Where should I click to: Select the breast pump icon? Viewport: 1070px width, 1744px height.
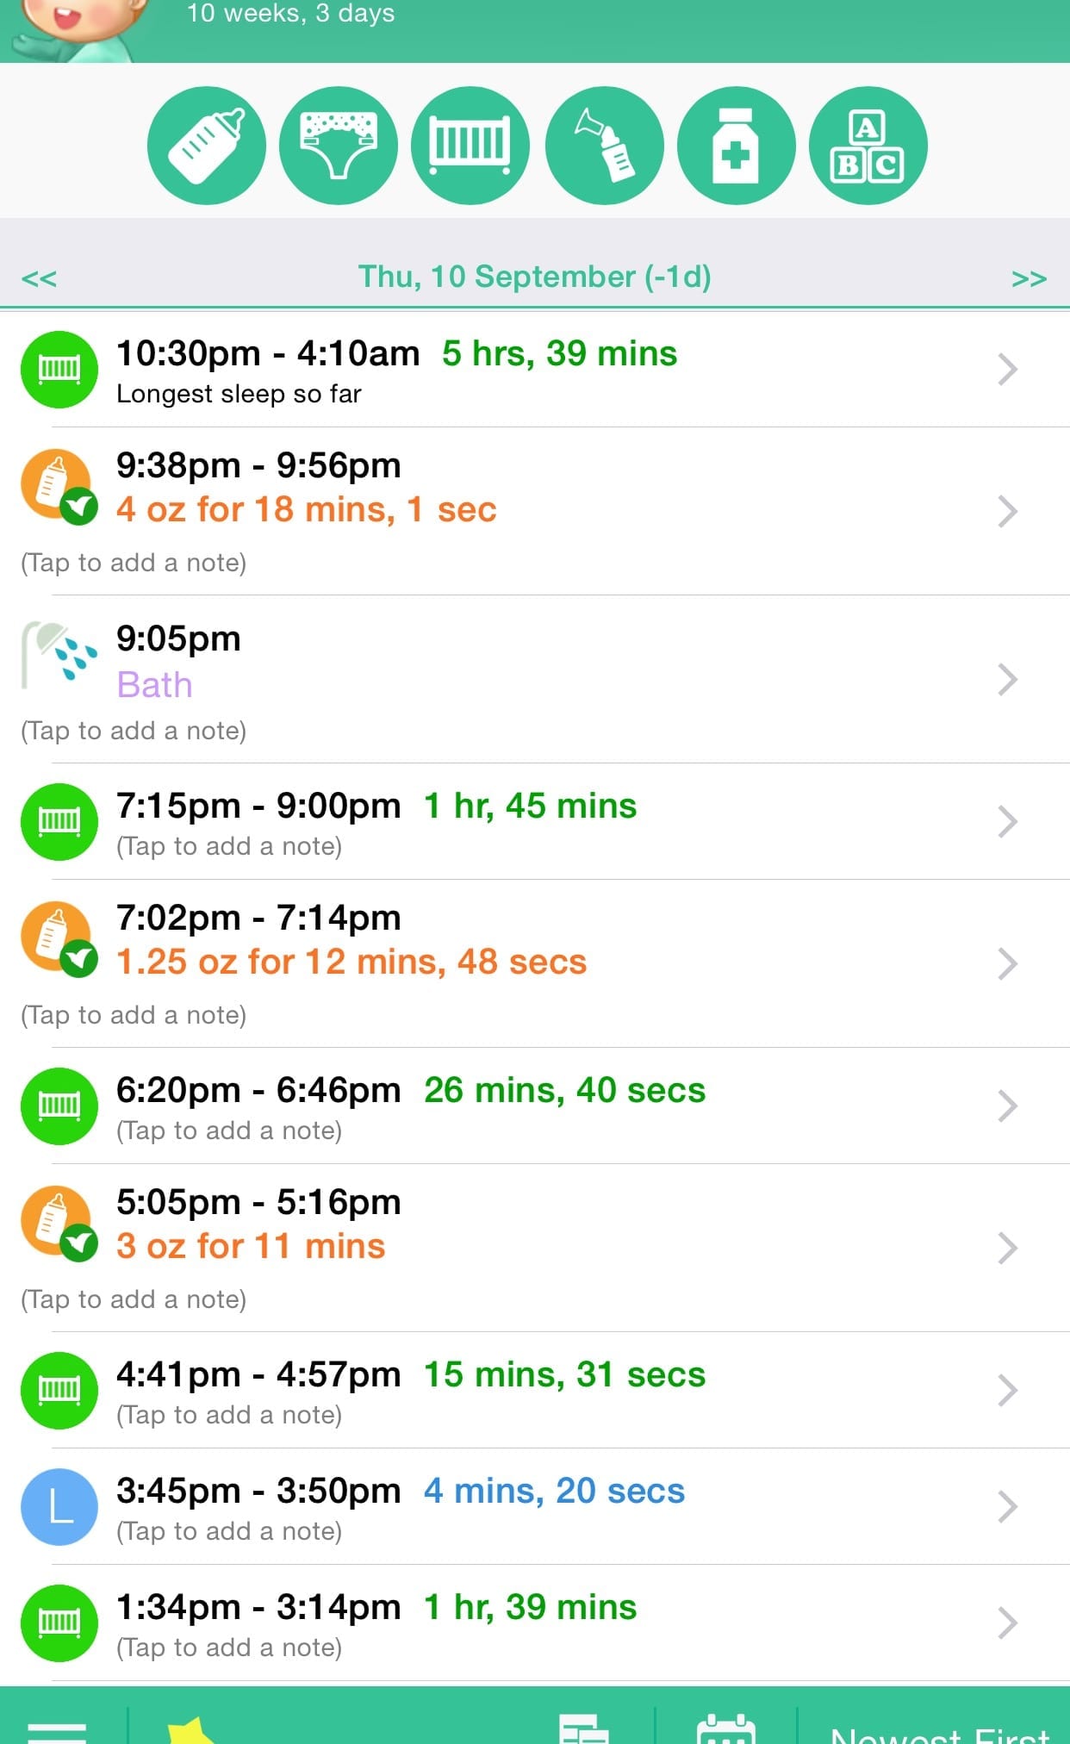click(x=604, y=146)
